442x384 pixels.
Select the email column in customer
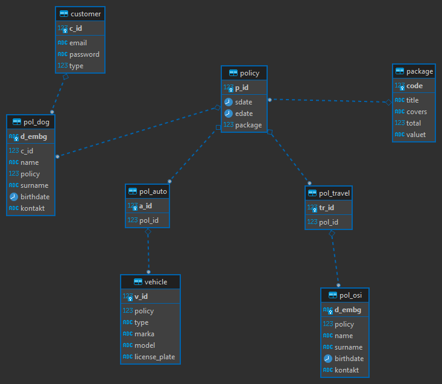click(x=78, y=43)
